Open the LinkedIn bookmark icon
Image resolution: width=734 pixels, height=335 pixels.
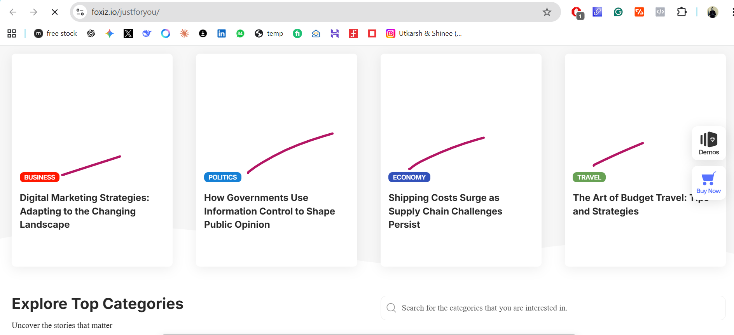[x=222, y=33]
